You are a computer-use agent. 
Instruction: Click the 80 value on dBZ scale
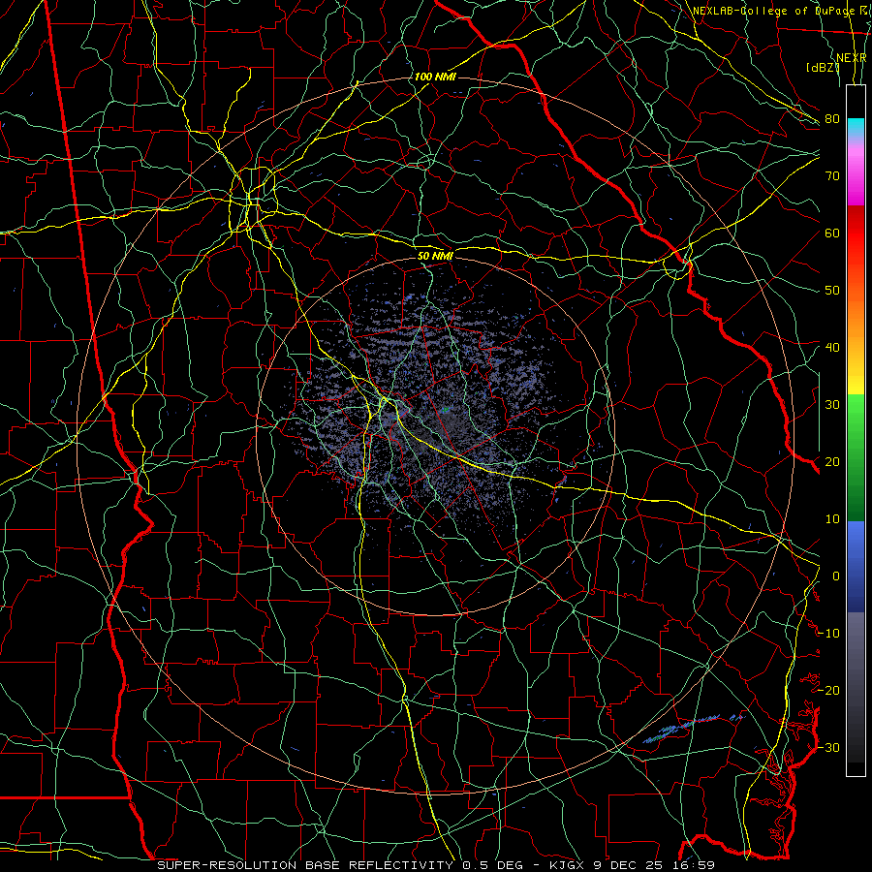pos(832,119)
